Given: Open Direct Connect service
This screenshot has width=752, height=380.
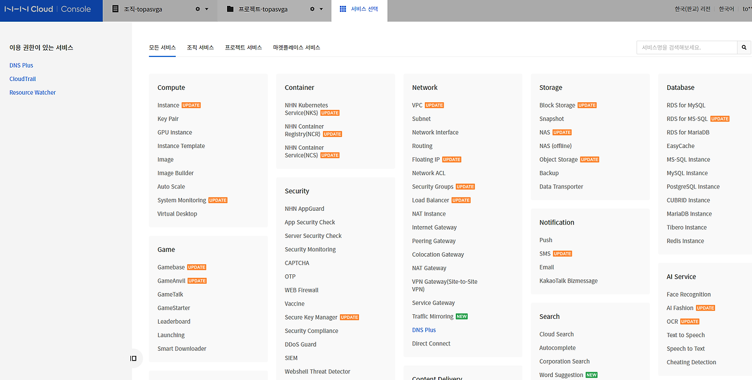Looking at the screenshot, I should [x=431, y=344].
